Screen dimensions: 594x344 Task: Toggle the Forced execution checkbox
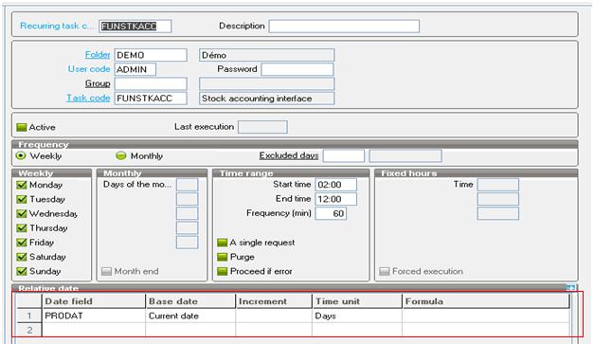(x=384, y=271)
